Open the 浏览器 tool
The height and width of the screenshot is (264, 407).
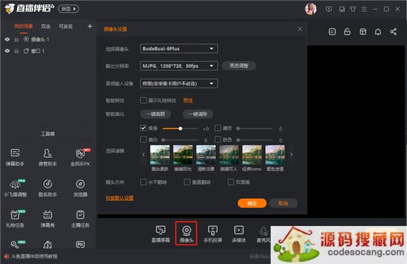[x=80, y=188]
